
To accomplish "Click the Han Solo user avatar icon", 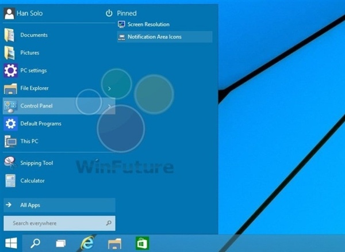I will pyautogui.click(x=9, y=13).
